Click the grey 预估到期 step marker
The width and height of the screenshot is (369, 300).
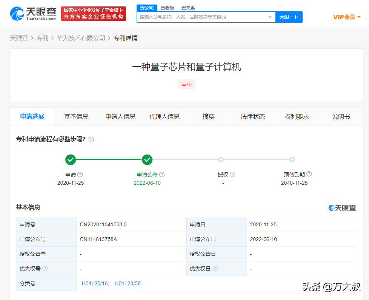[292, 160]
